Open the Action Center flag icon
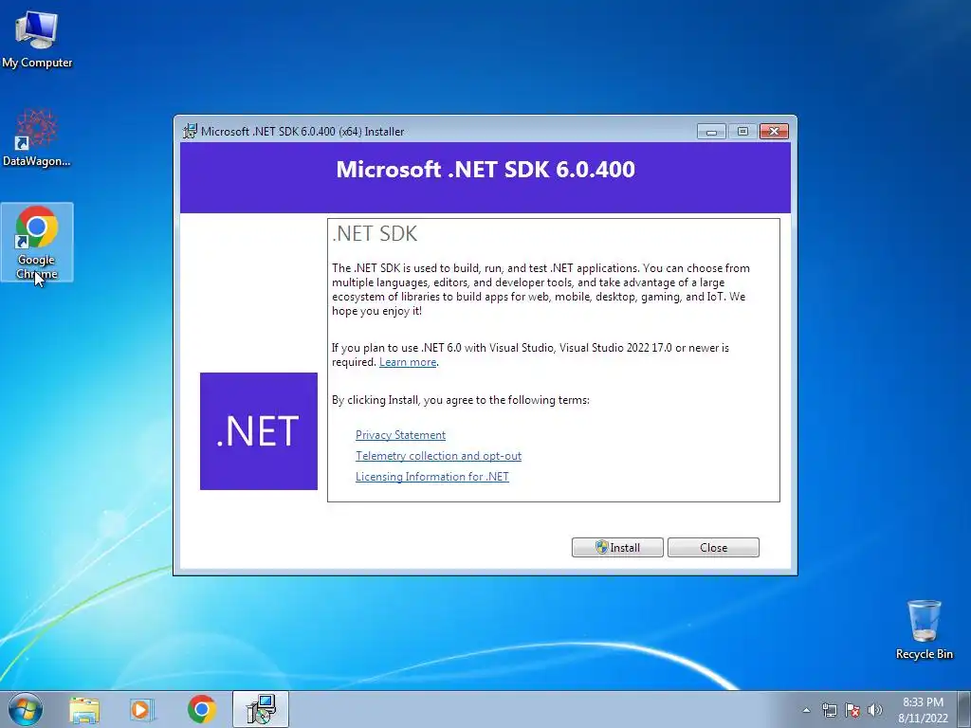Screen dimensions: 971x728 click(x=852, y=710)
